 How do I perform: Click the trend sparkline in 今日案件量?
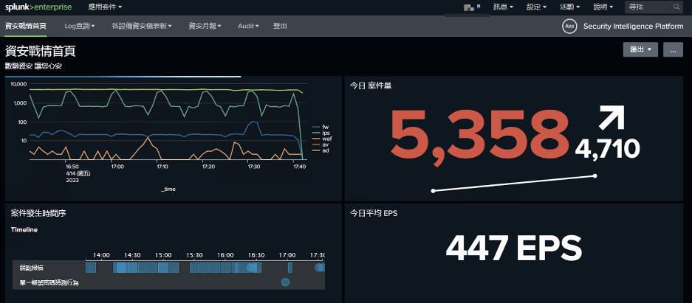[514, 184]
